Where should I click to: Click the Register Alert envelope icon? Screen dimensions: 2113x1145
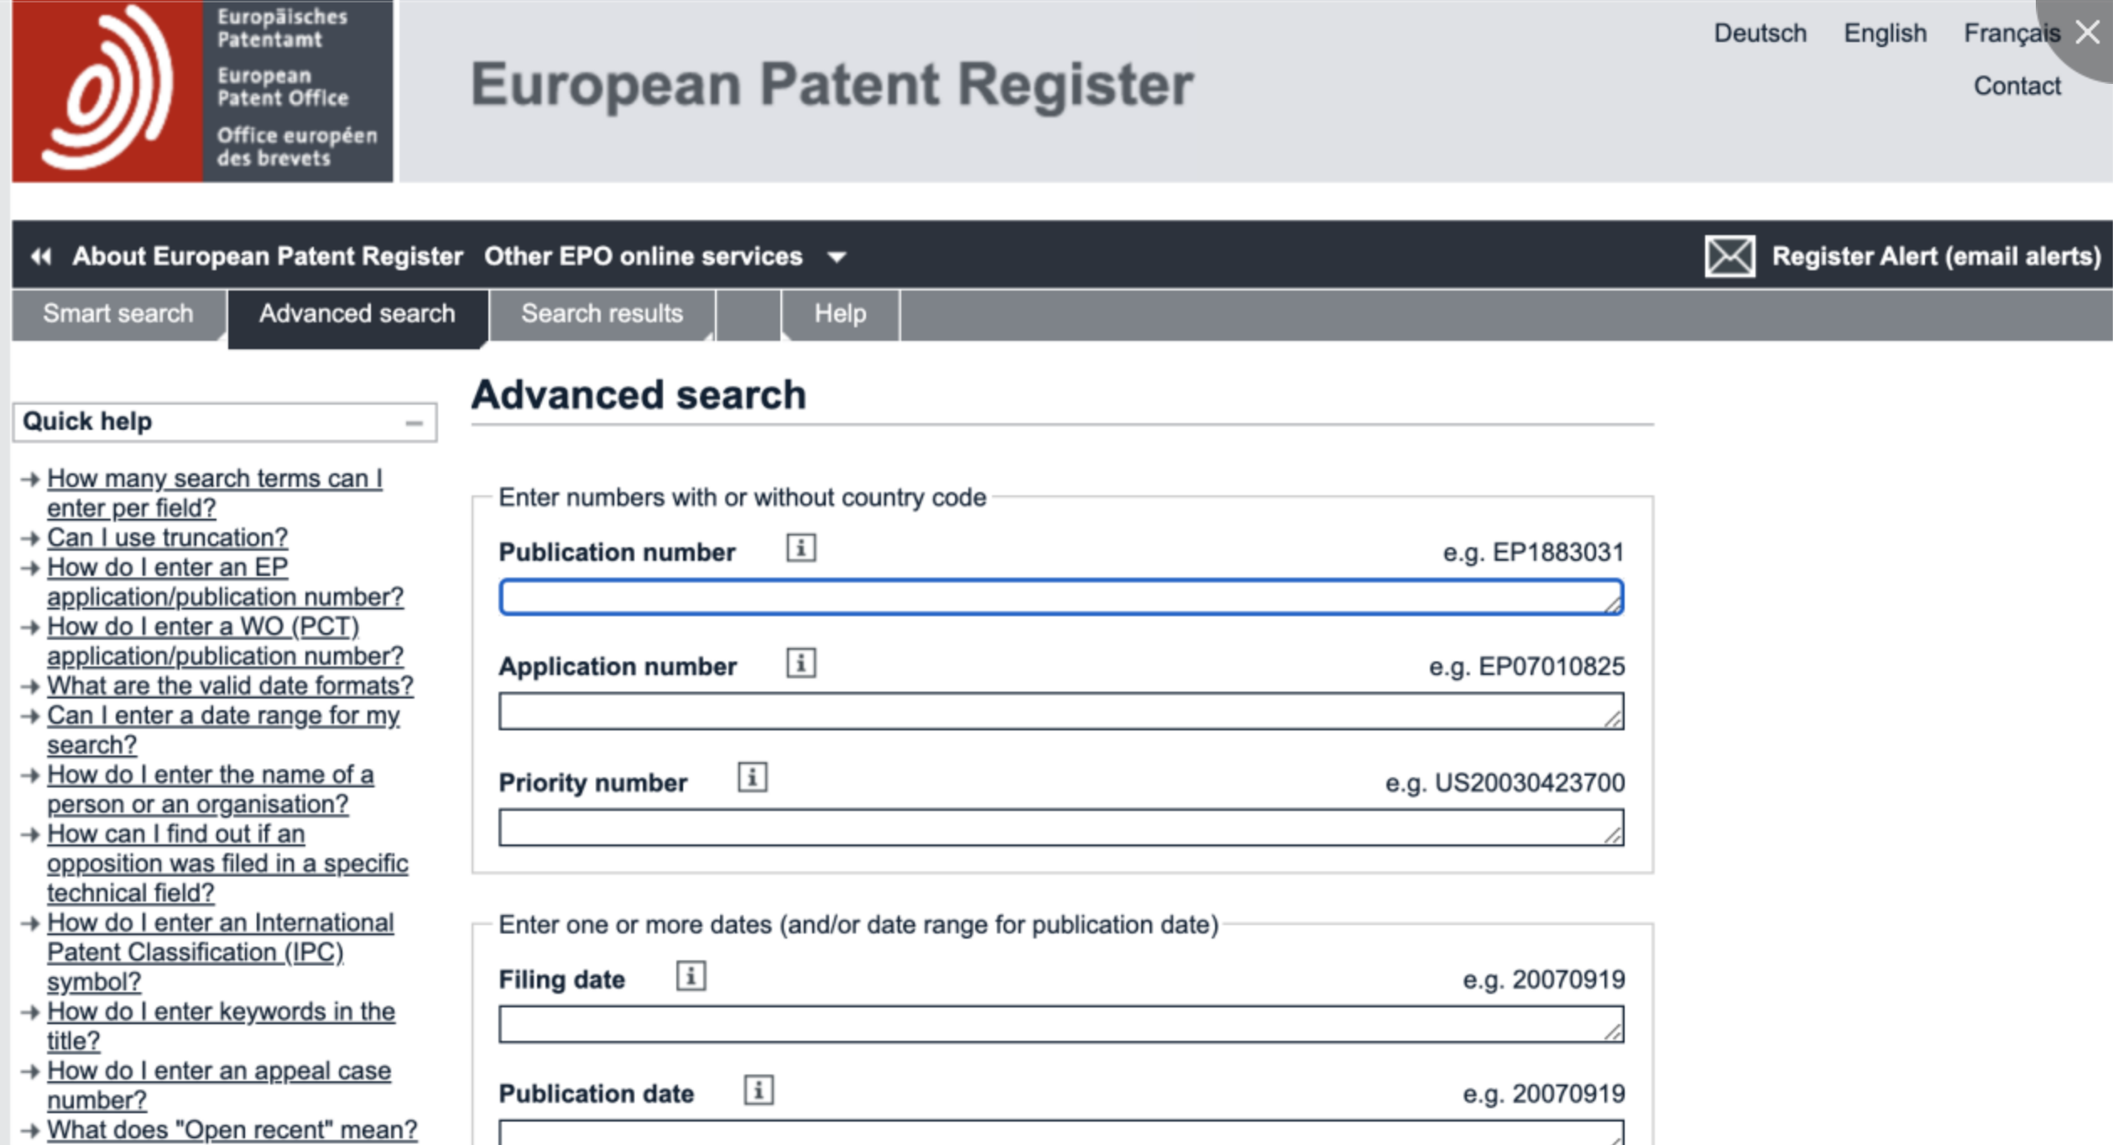(1730, 256)
